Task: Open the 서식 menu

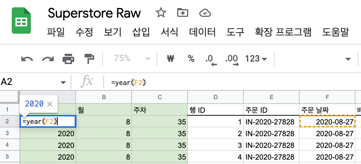Action: point(169,32)
